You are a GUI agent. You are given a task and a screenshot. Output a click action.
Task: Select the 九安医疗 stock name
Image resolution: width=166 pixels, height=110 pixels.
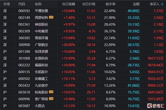tap(41, 85)
